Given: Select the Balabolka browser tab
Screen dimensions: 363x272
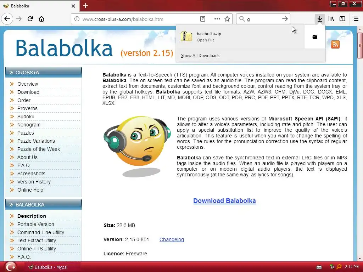Looking at the screenshot, I should click(40, 6).
